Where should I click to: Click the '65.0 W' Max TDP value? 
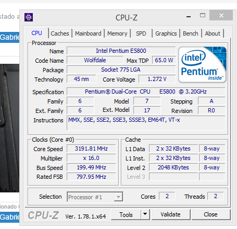point(164,60)
